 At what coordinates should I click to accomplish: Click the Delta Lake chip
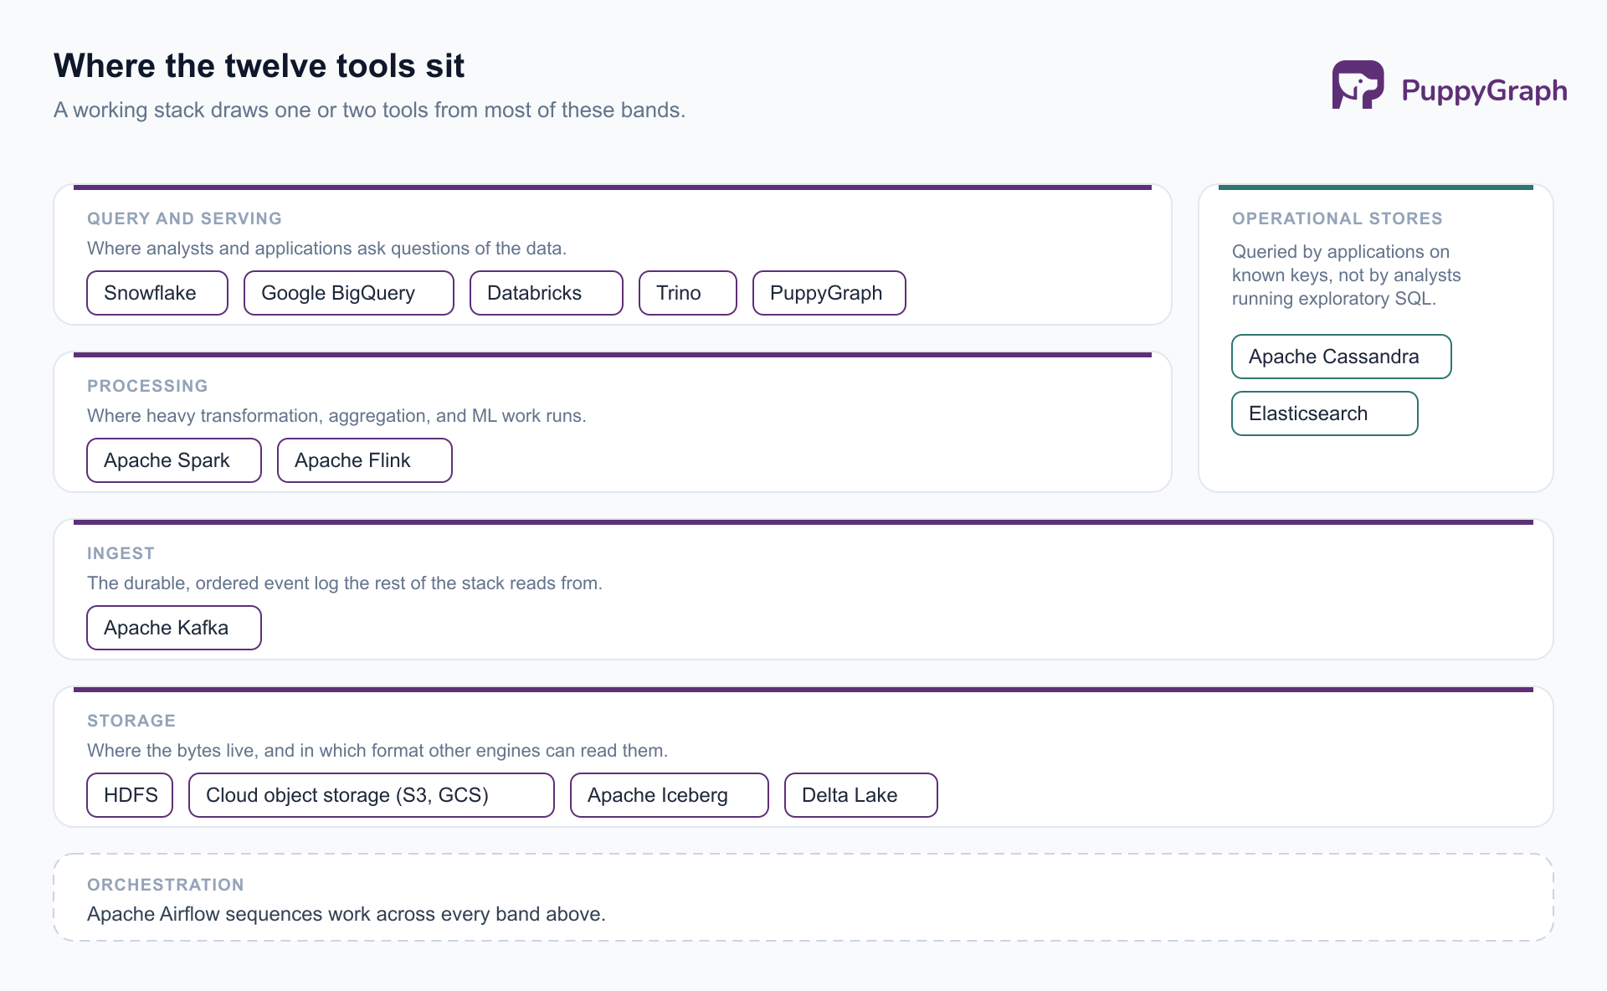tap(861, 795)
